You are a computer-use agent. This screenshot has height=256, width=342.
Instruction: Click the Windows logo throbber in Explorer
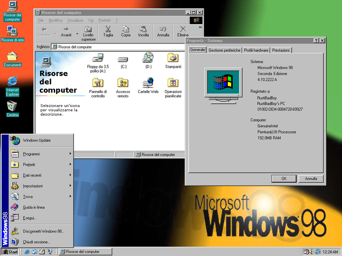click(x=196, y=20)
